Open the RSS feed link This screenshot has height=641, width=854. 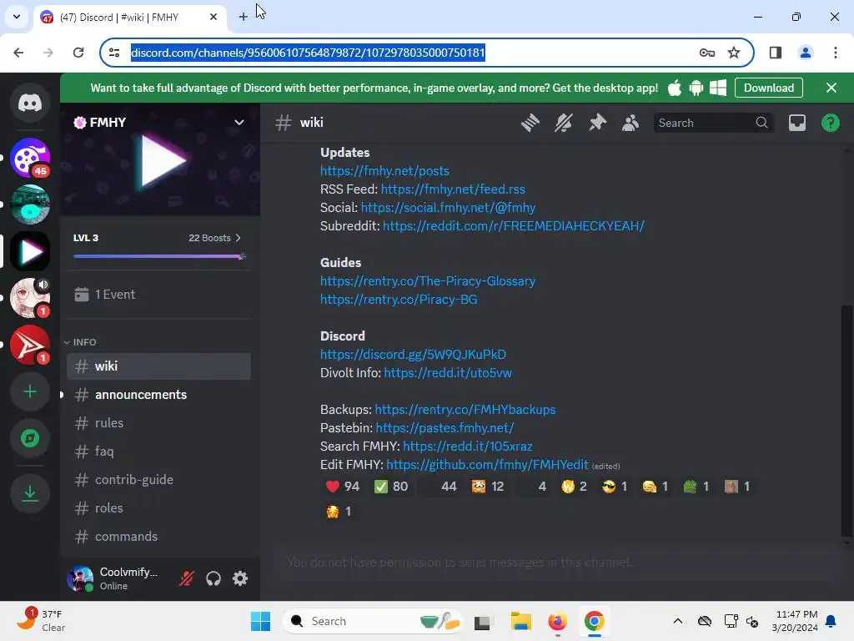[x=453, y=189]
